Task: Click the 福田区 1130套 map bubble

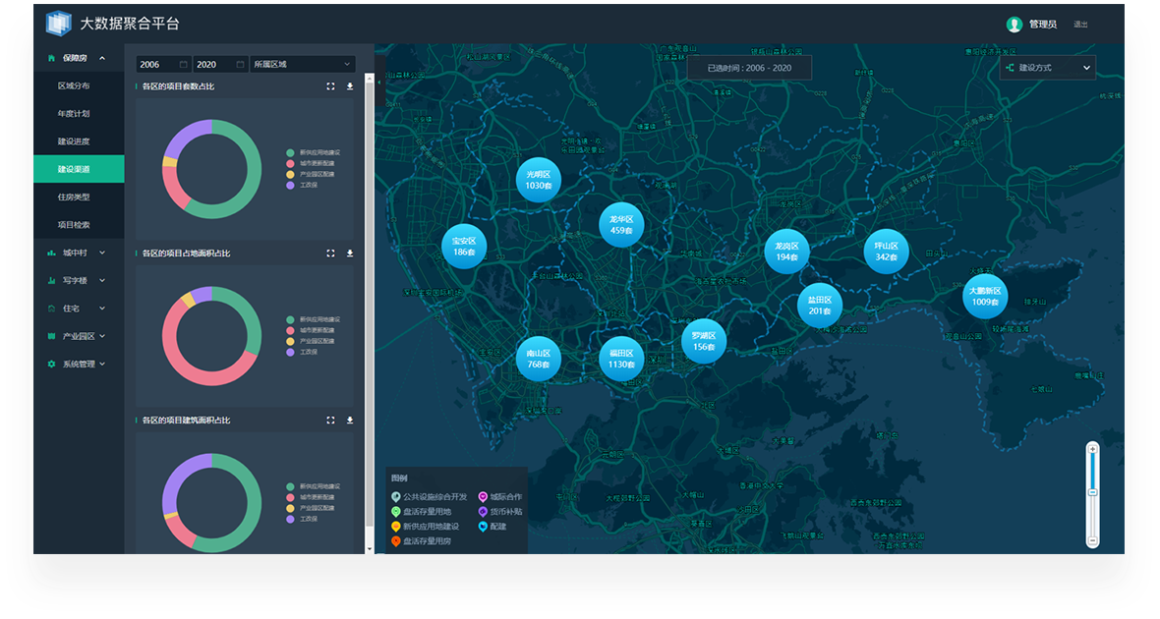Action: 621,359
